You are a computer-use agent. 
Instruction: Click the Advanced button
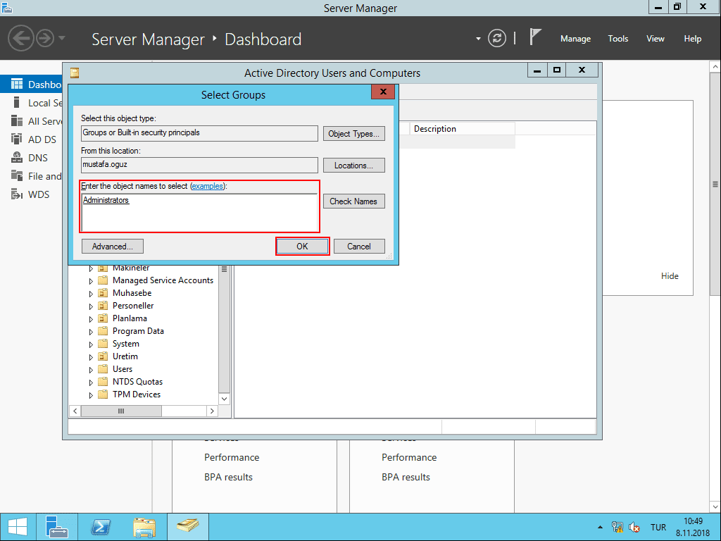(112, 247)
